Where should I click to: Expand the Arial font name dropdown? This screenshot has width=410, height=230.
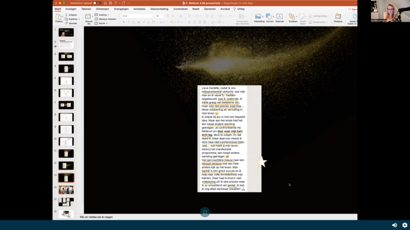click(x=152, y=16)
